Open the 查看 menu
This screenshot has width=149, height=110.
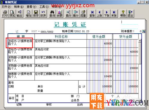31,7
